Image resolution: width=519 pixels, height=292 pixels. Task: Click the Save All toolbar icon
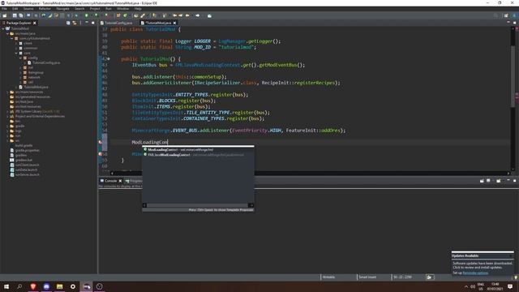tap(21, 15)
